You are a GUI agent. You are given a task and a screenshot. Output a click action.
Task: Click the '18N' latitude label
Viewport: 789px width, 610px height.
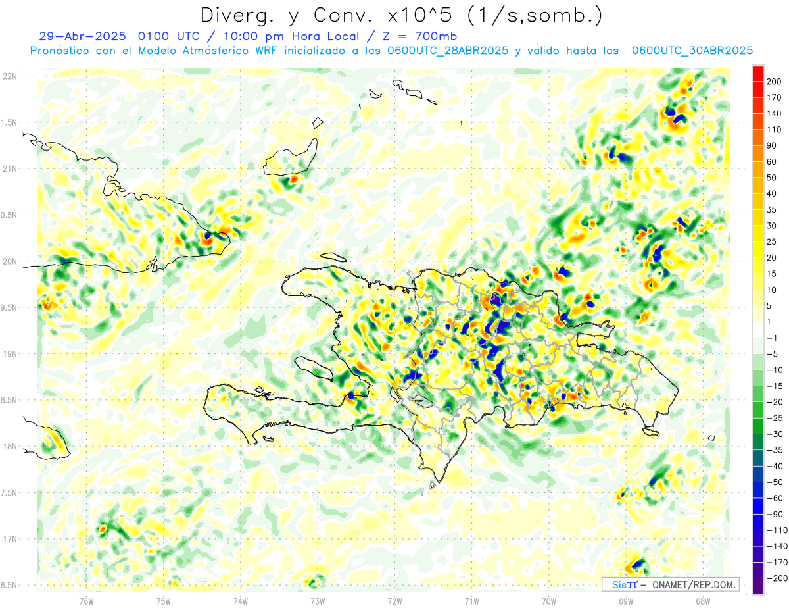(9, 447)
